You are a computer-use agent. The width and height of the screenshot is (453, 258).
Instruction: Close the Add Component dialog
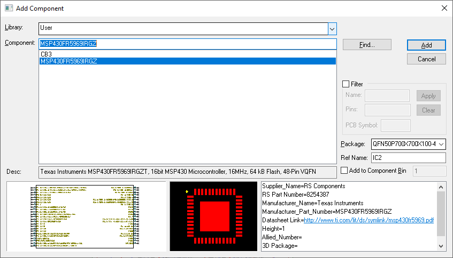pyautogui.click(x=444, y=8)
